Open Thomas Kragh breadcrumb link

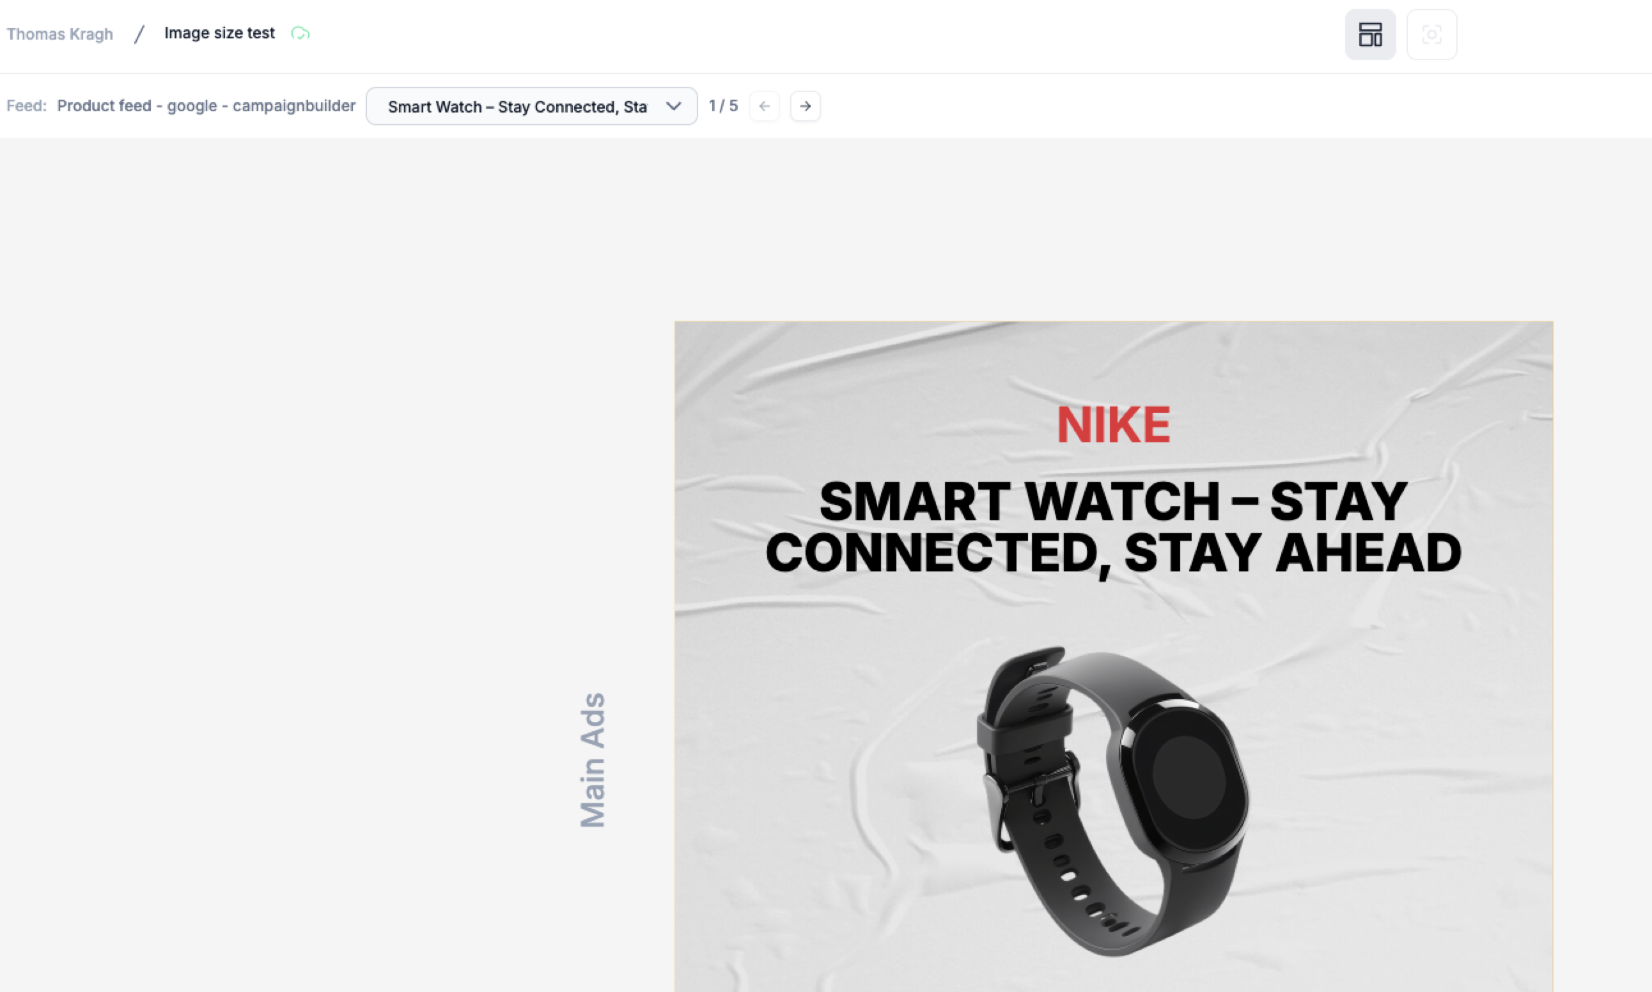point(59,33)
